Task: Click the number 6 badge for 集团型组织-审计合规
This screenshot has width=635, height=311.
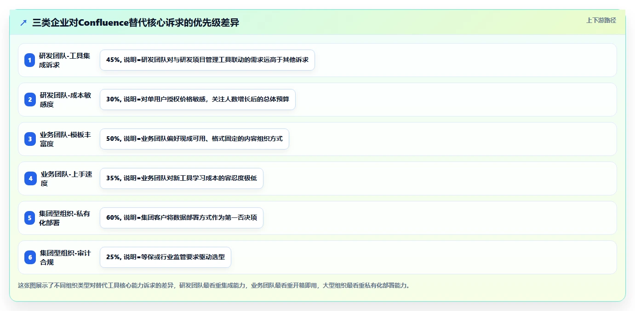Action: [30, 257]
